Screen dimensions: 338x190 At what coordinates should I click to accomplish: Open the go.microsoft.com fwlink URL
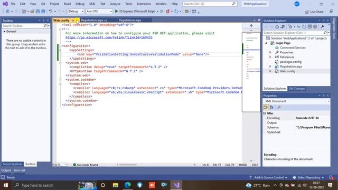pyautogui.click(x=109, y=37)
